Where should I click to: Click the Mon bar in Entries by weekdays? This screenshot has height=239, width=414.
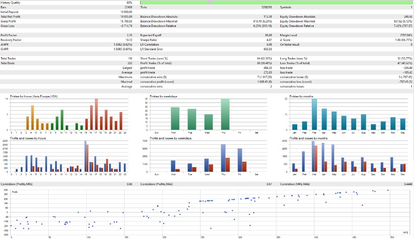click(175, 119)
